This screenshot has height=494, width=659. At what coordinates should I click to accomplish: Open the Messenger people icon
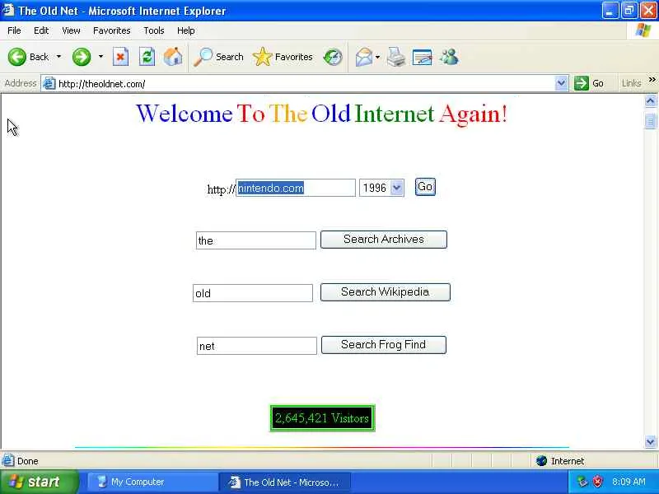pyautogui.click(x=449, y=57)
